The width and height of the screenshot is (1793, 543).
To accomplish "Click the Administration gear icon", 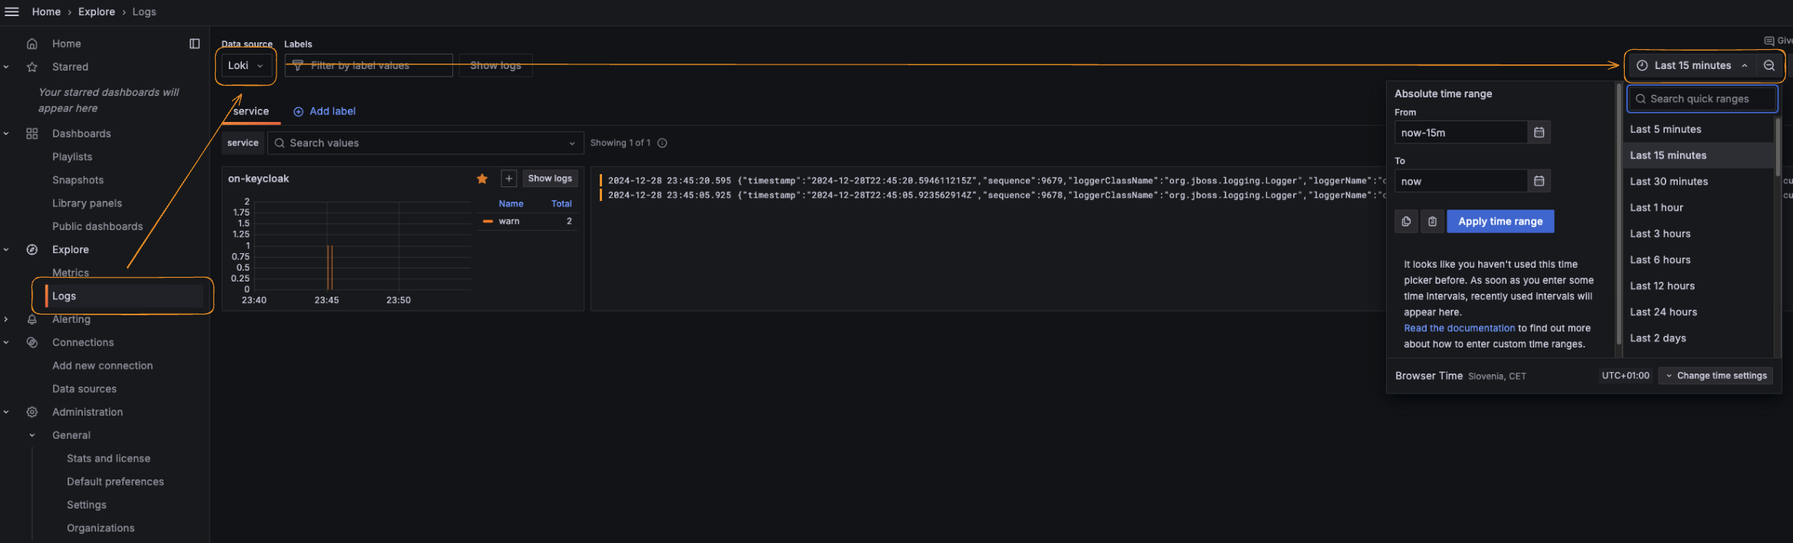I will [x=32, y=412].
